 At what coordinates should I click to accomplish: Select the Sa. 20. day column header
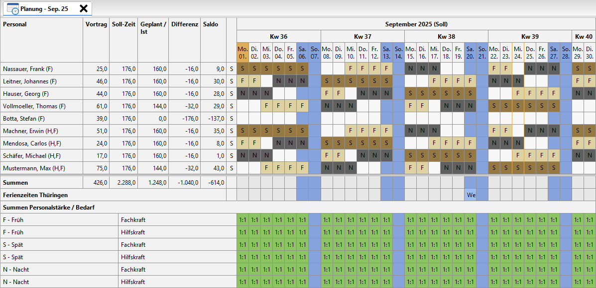coord(470,53)
